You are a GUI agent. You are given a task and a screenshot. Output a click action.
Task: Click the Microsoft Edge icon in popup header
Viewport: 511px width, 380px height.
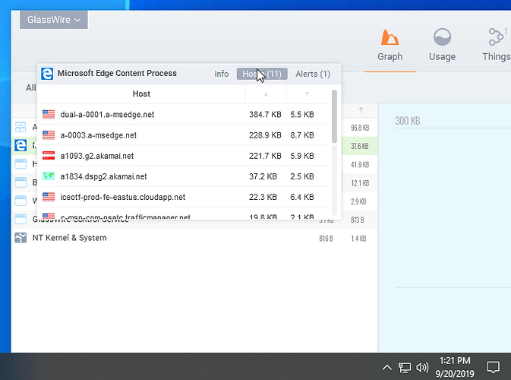click(x=47, y=74)
